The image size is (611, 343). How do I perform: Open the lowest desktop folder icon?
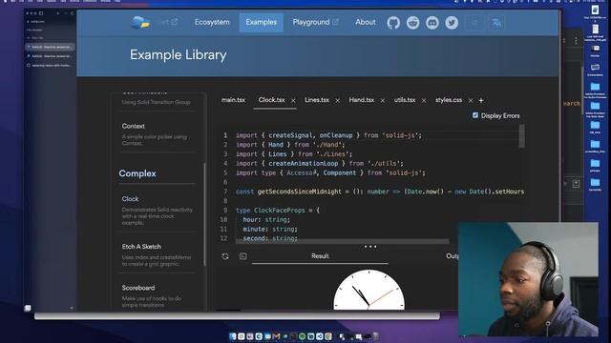pos(595,184)
